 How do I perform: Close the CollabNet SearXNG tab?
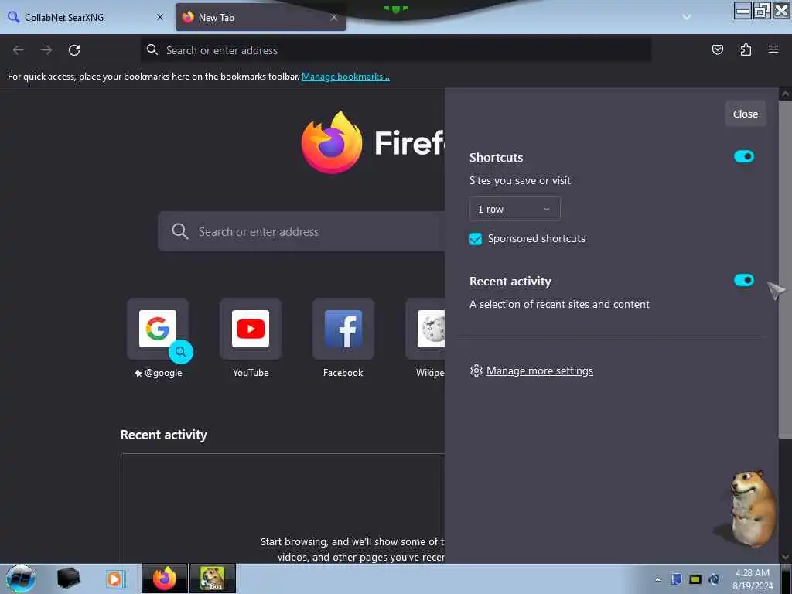pyautogui.click(x=160, y=17)
